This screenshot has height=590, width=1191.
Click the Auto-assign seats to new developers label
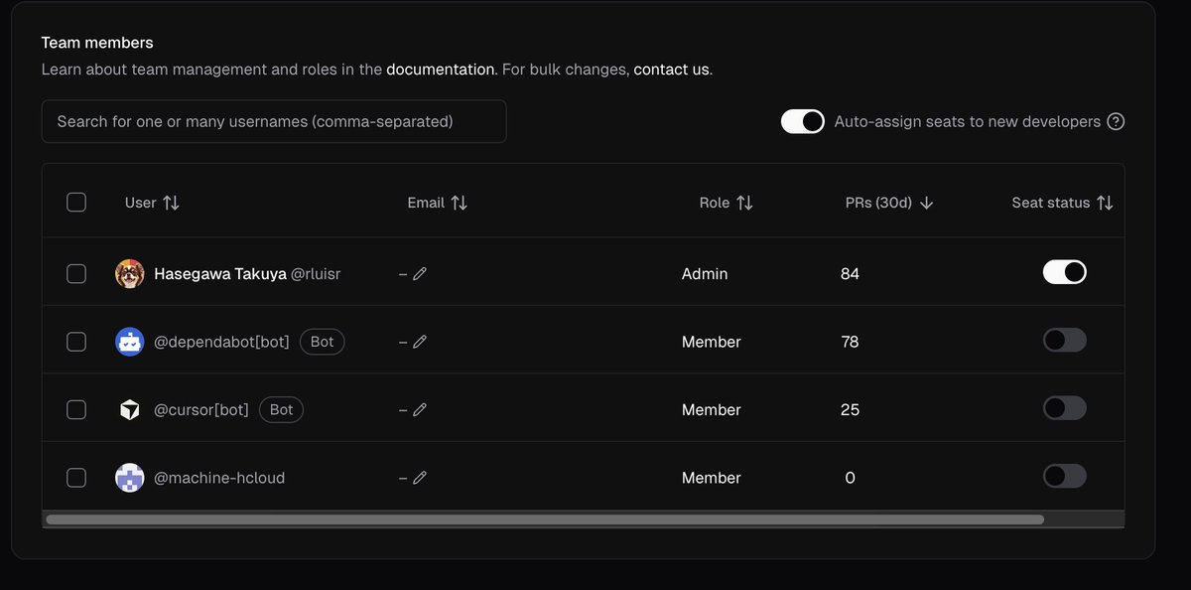click(968, 121)
